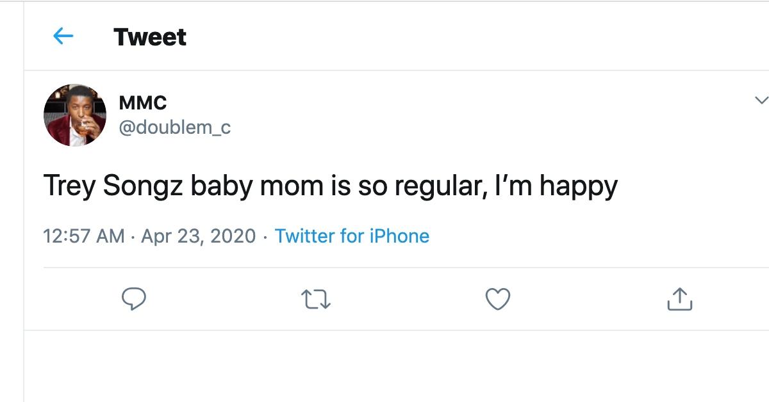Click the 12:57 AM time stamp
Viewport: 769px width, 402px height.
[x=84, y=236]
